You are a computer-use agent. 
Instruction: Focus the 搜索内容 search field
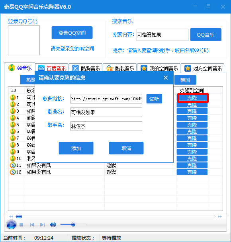(x=162, y=35)
